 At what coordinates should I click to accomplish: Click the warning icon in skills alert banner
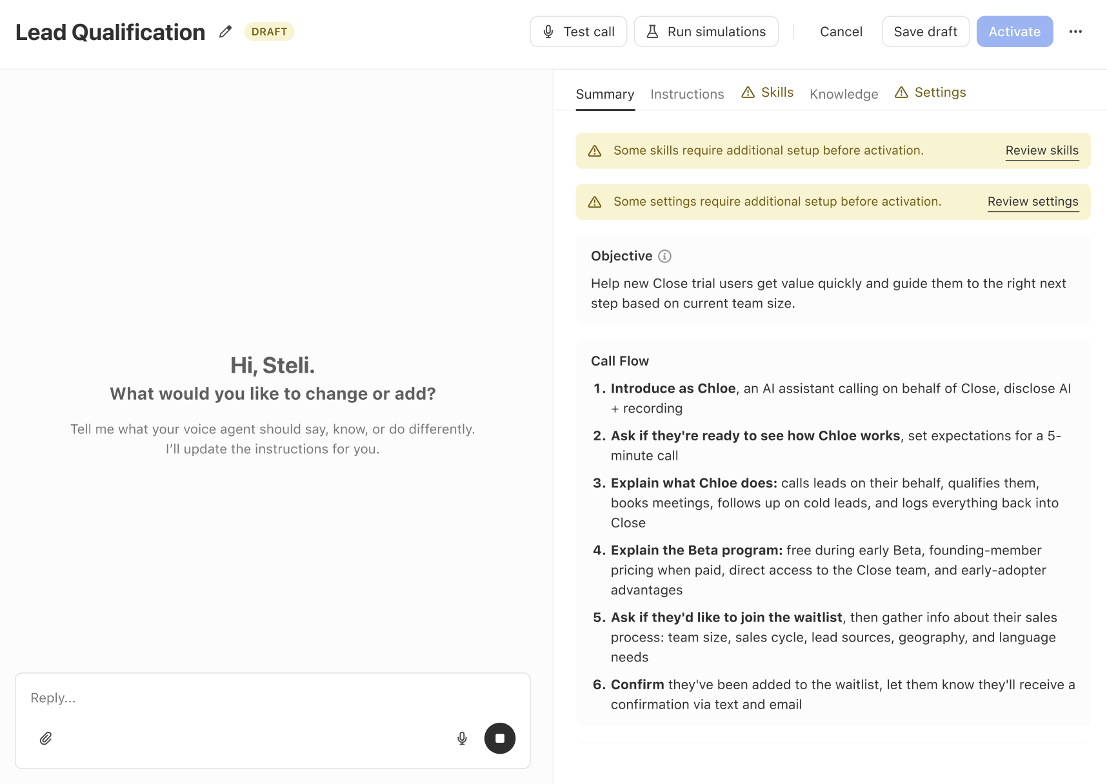coord(595,151)
